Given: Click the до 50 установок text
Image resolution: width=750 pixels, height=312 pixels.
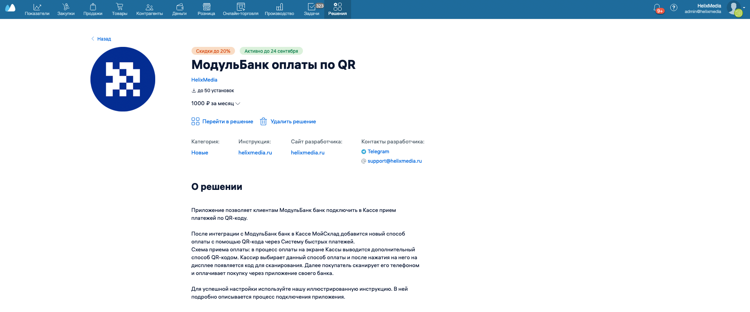Looking at the screenshot, I should click(216, 91).
